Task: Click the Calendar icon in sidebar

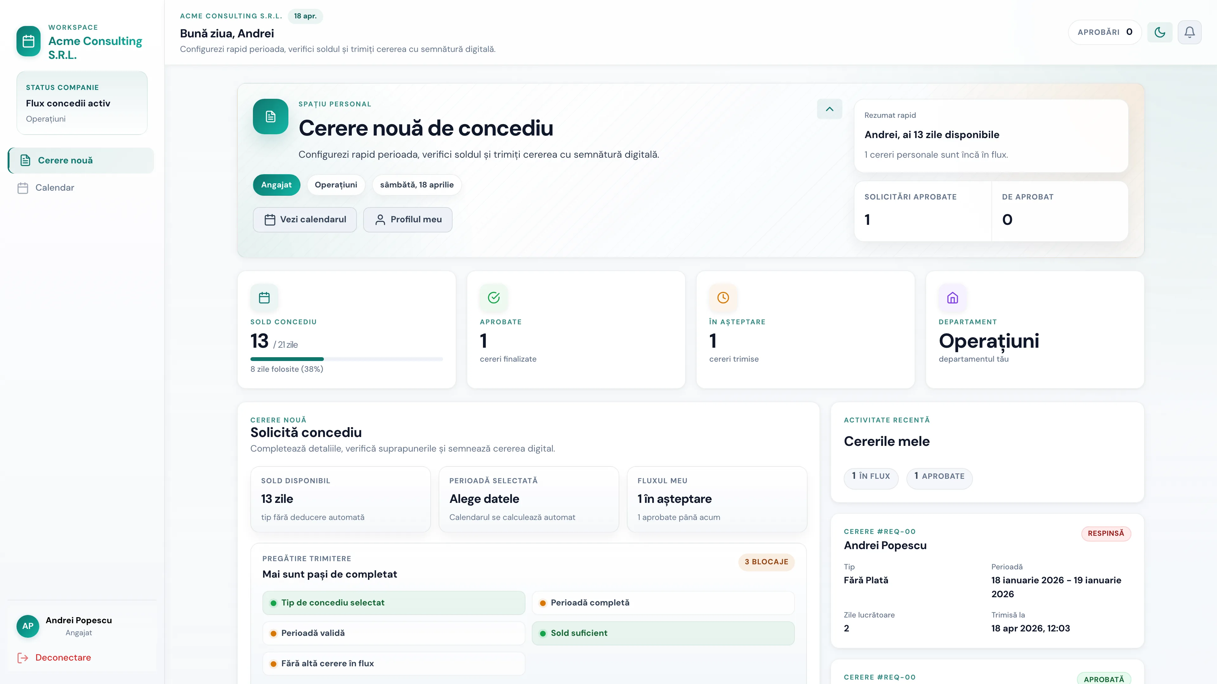Action: point(23,188)
